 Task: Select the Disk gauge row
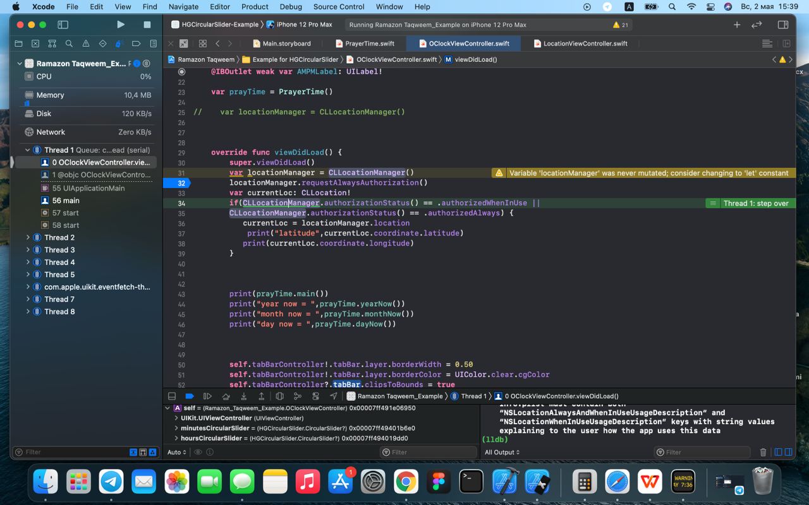pos(88,114)
